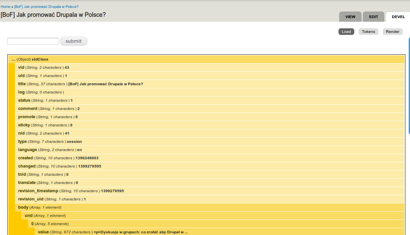Click the page heading about promoting Drupal

coord(53,15)
